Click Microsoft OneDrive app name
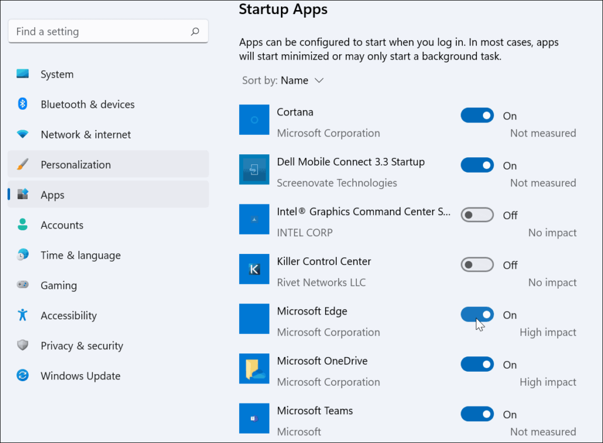This screenshot has height=443, width=603. click(322, 361)
